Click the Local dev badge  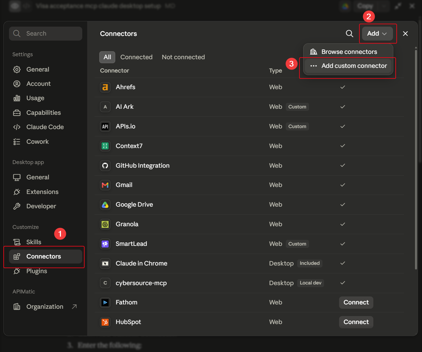coord(311,283)
